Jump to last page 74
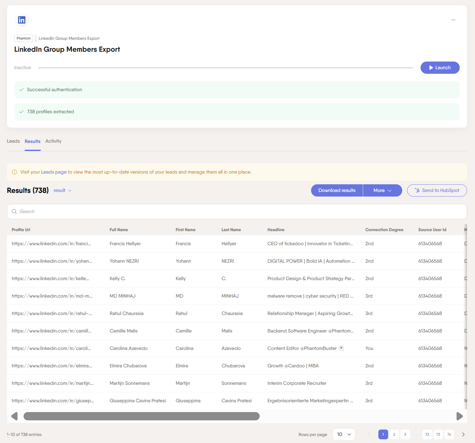The height and width of the screenshot is (443, 475). click(449, 434)
